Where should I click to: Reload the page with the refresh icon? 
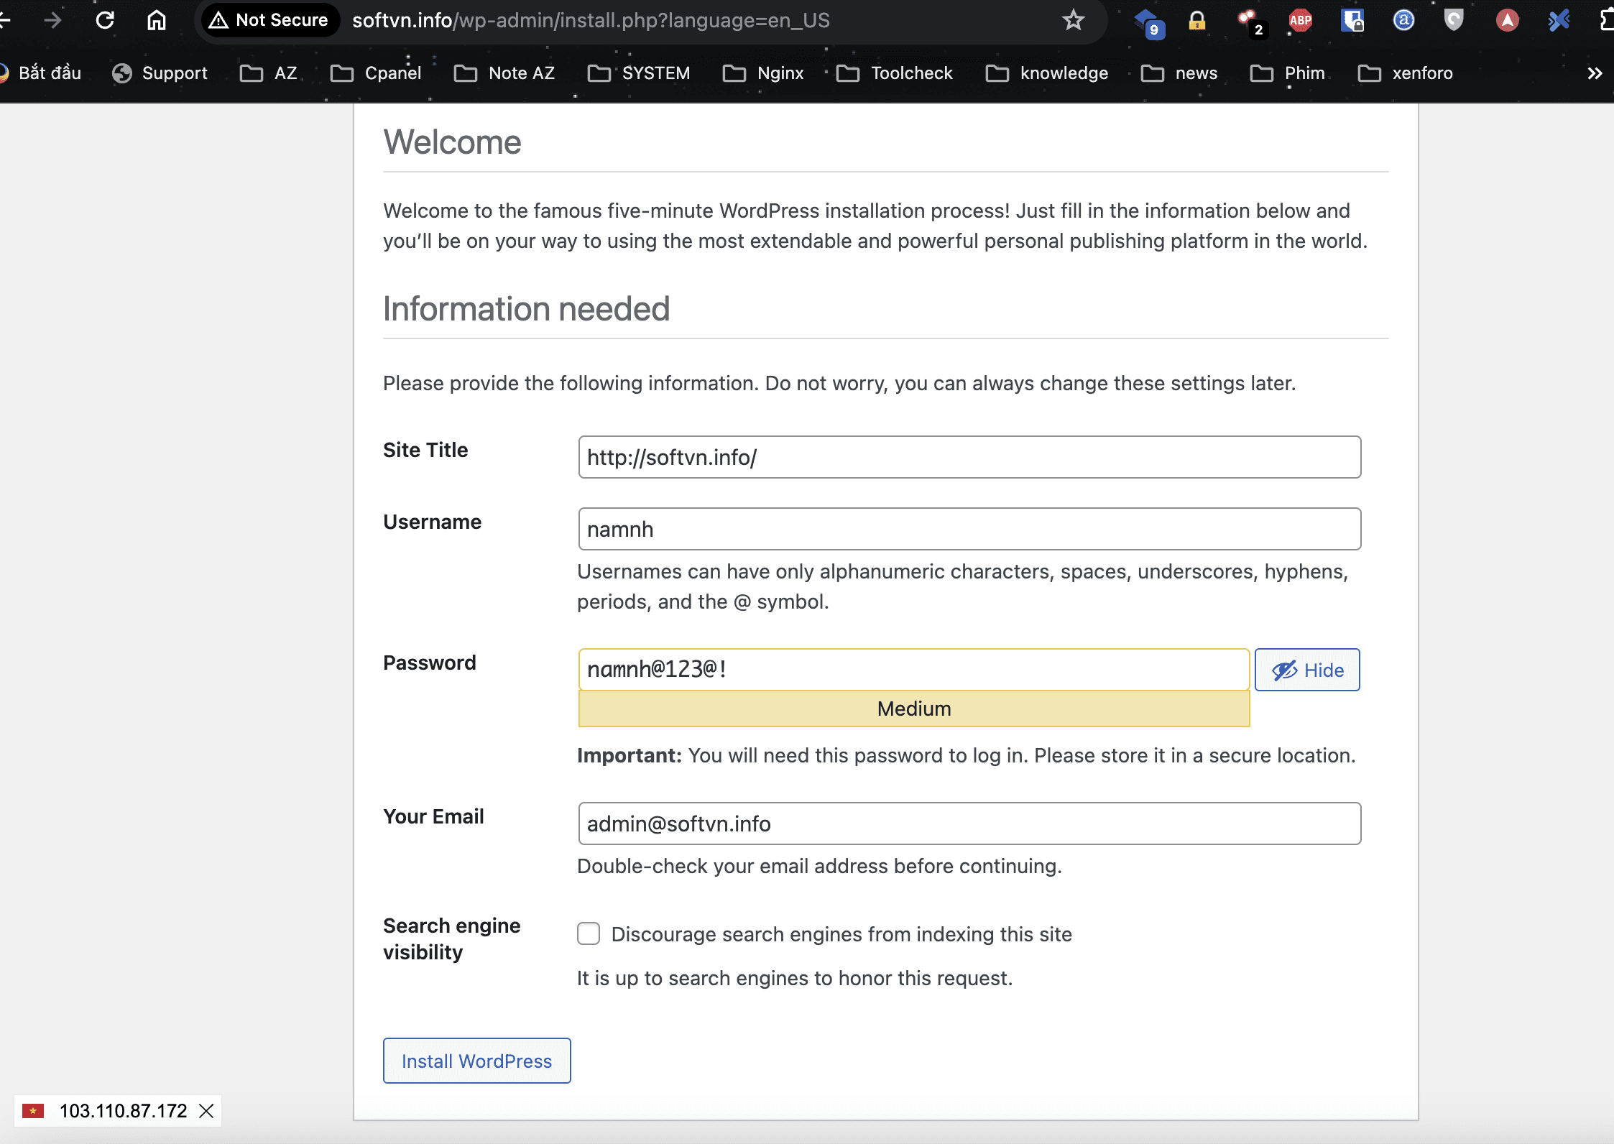coord(105,20)
